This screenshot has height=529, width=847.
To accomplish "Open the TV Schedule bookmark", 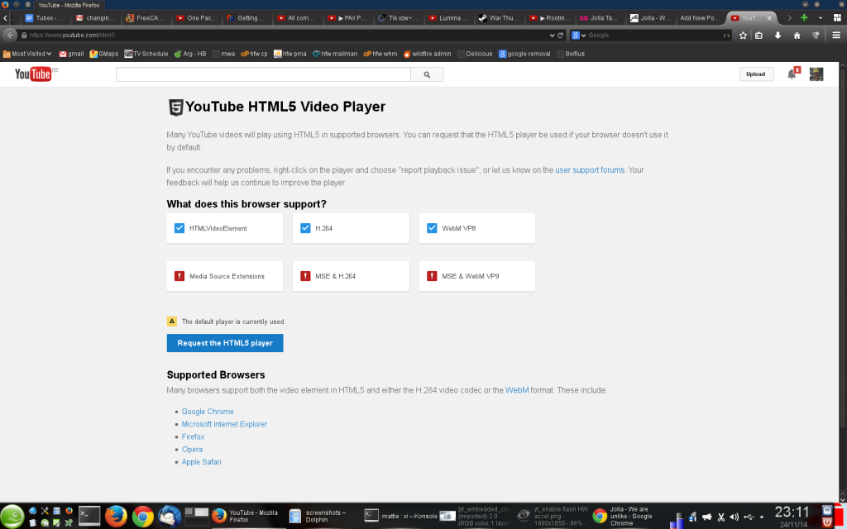I will [x=146, y=54].
